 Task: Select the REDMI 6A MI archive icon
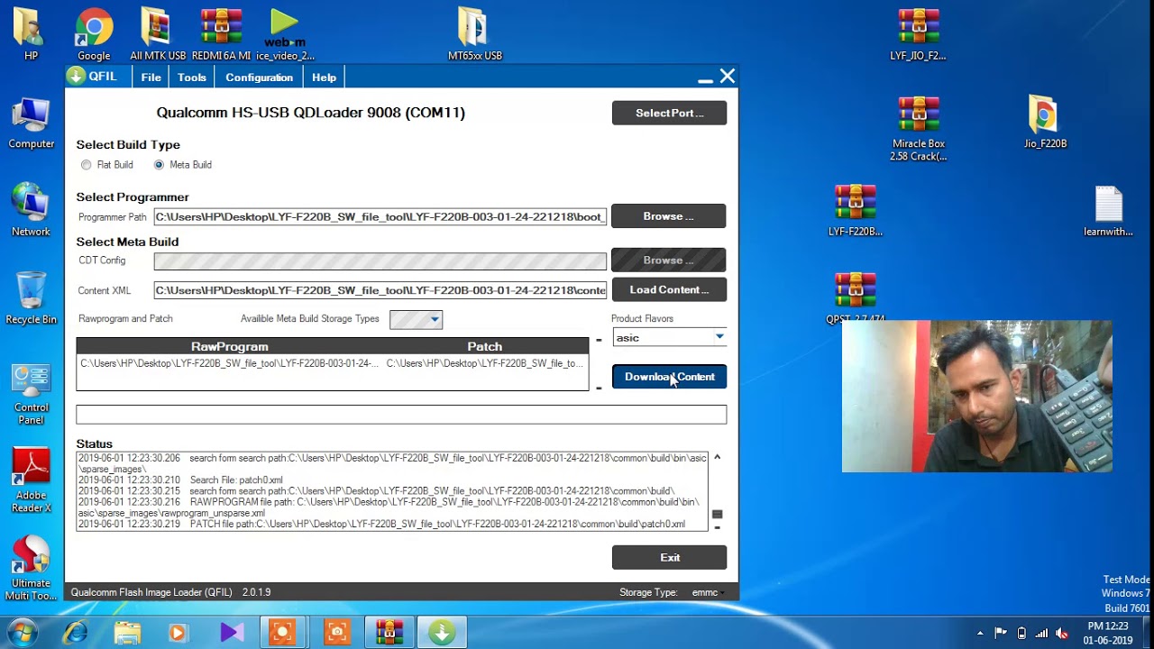[221, 34]
